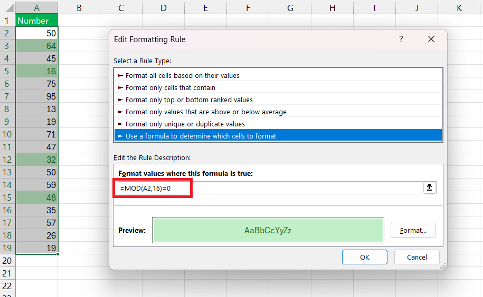Select column K header

[459, 8]
